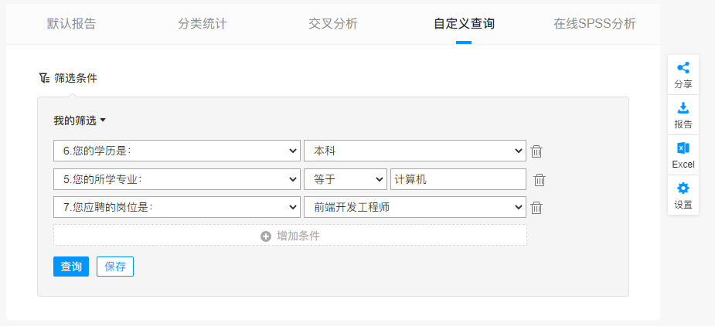Image resolution: width=715 pixels, height=326 pixels.
Task: Expand the 本科 value dropdown
Action: pyautogui.click(x=415, y=151)
